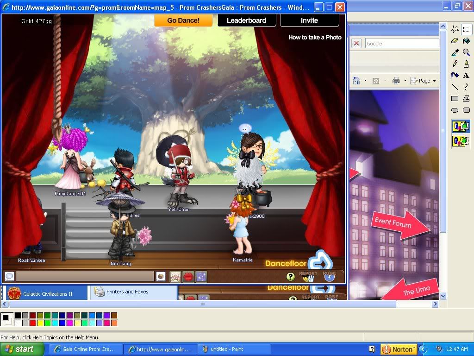This screenshot has width=474, height=356.
Task: Click the Dancefloor arrow exit icon
Action: 321,261
